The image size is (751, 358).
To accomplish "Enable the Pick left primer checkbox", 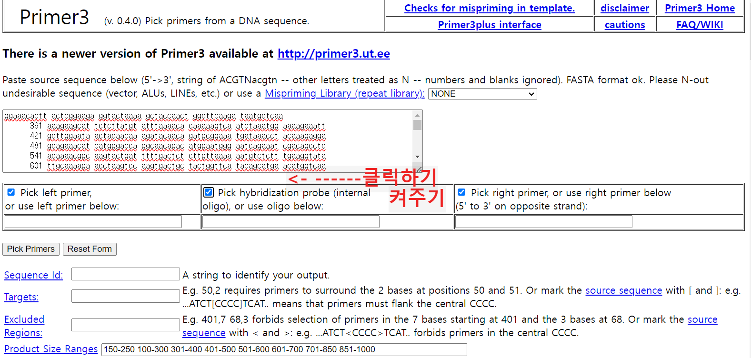I will pyautogui.click(x=11, y=192).
